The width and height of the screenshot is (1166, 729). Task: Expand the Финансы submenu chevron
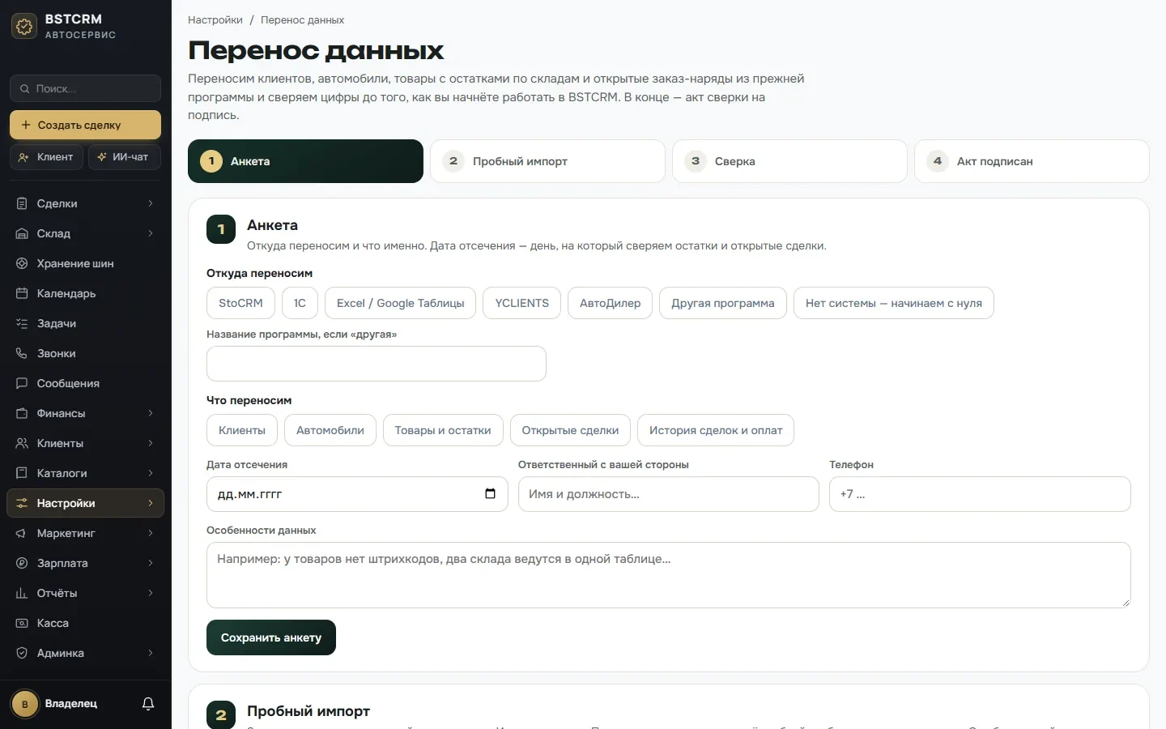coord(151,413)
